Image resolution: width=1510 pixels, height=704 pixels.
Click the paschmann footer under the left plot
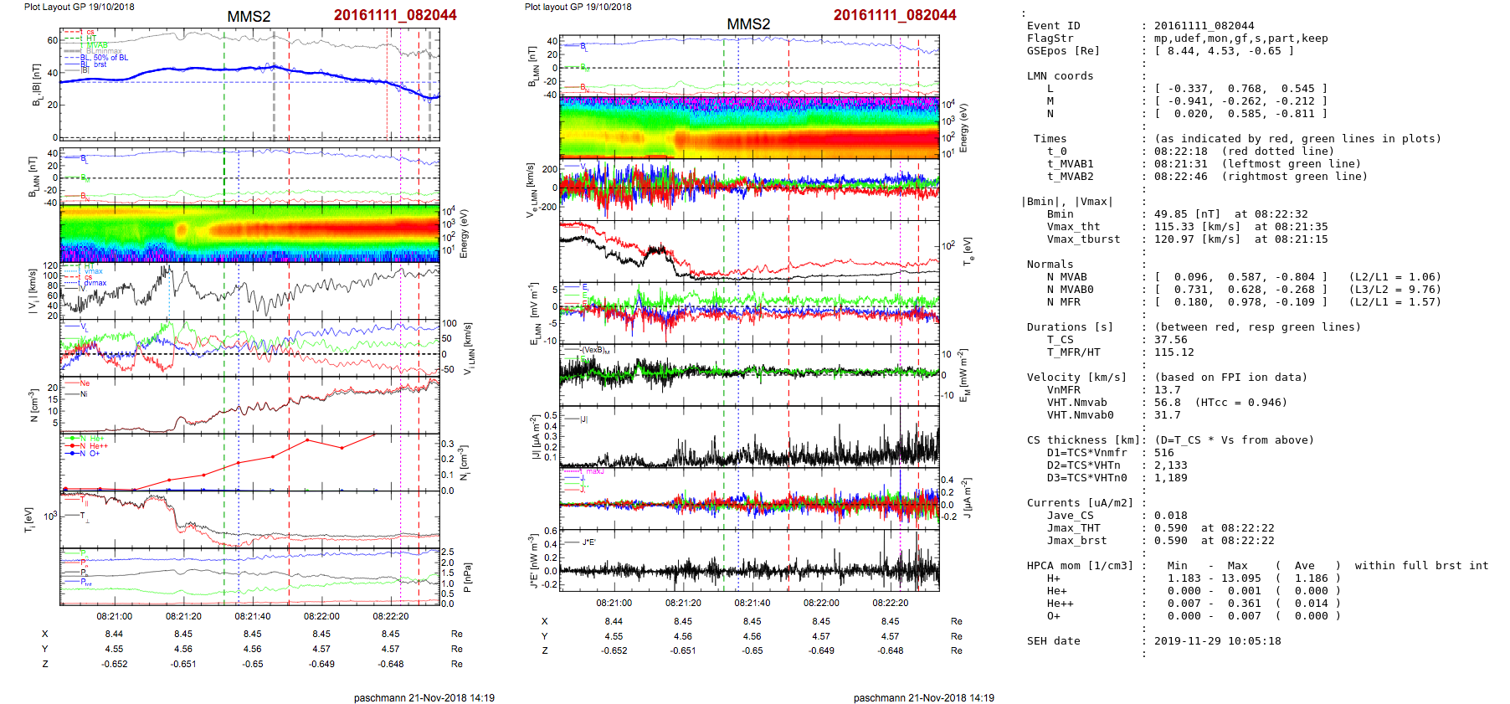pos(424,697)
